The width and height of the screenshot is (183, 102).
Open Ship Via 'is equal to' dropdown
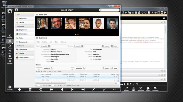pos(80,68)
